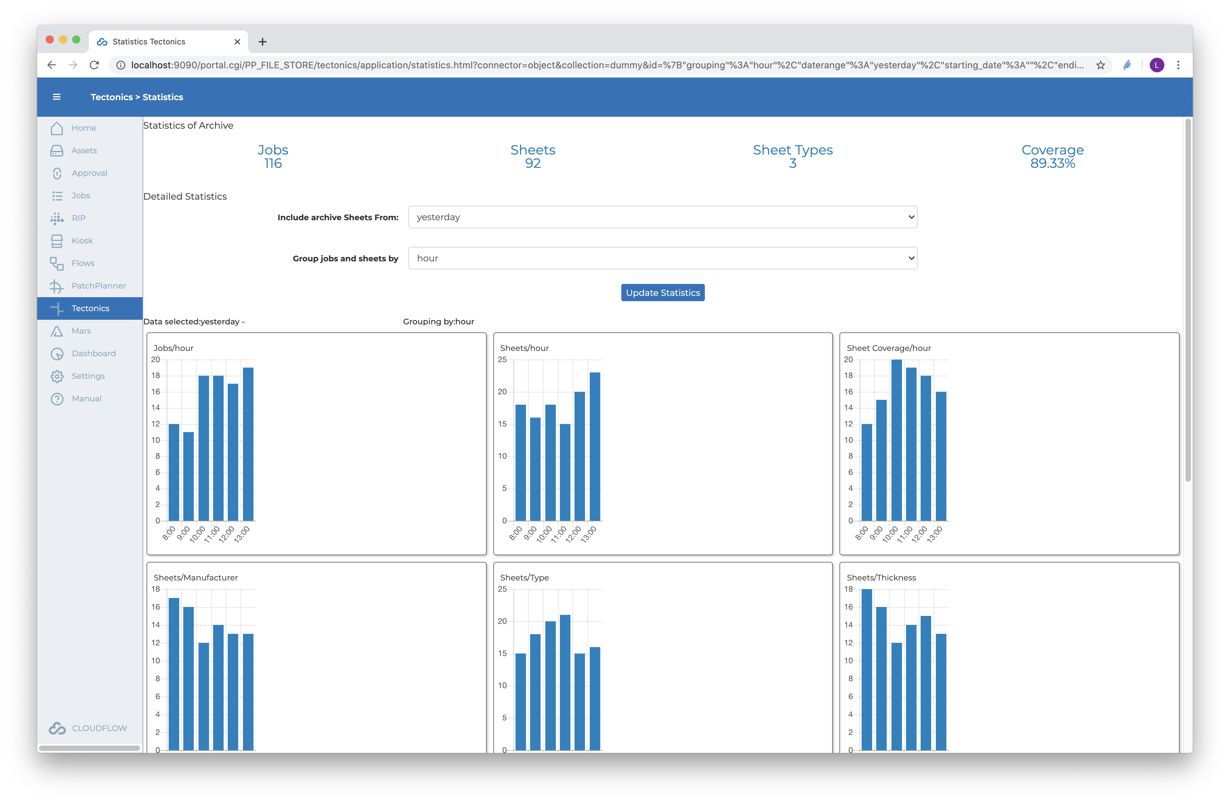The height and width of the screenshot is (802, 1230).
Task: Open PatchPlanner crosshair icon
Action: tap(56, 286)
